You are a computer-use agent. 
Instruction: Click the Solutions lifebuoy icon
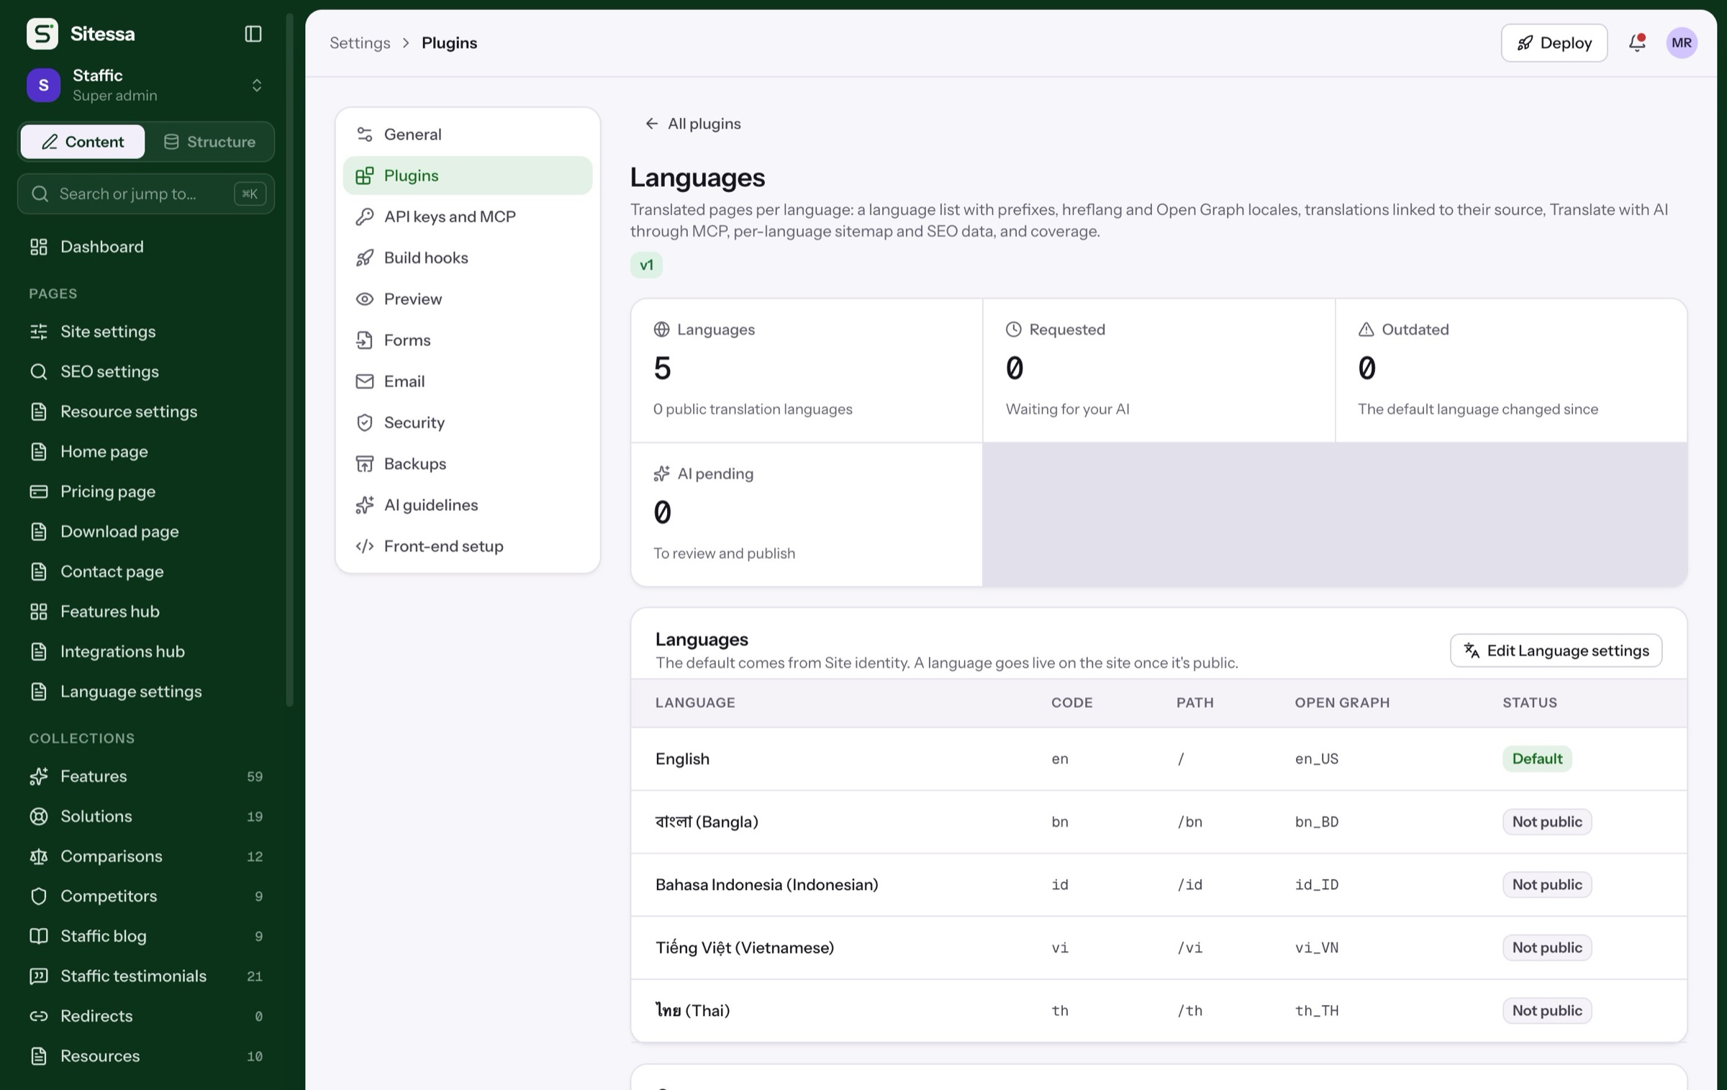click(39, 816)
